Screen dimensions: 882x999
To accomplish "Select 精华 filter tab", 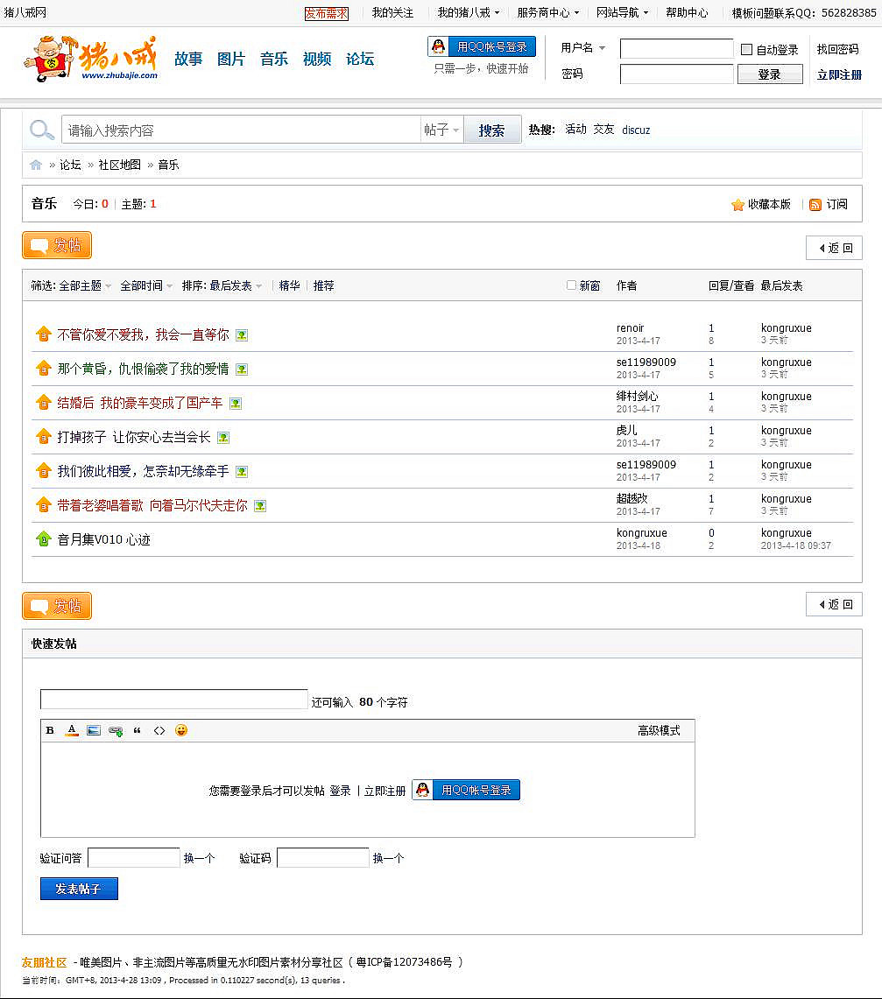I will click(x=289, y=286).
